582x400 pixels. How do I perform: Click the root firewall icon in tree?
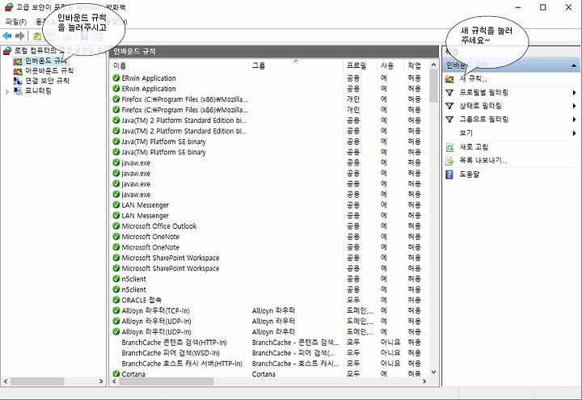click(7, 51)
